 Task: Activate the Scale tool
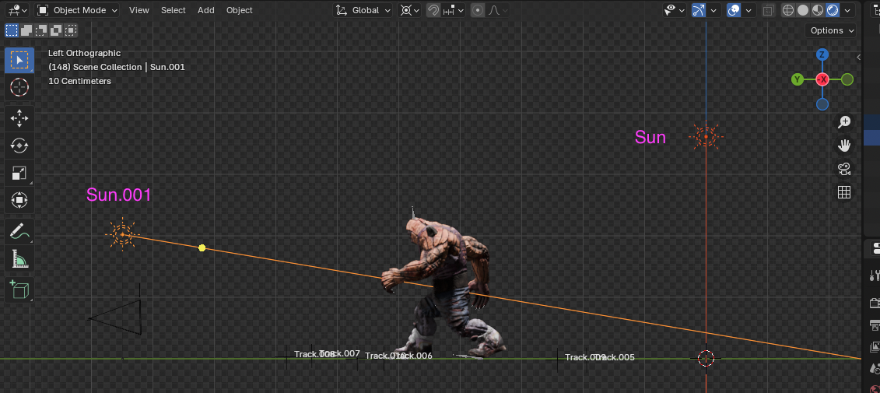(x=19, y=173)
